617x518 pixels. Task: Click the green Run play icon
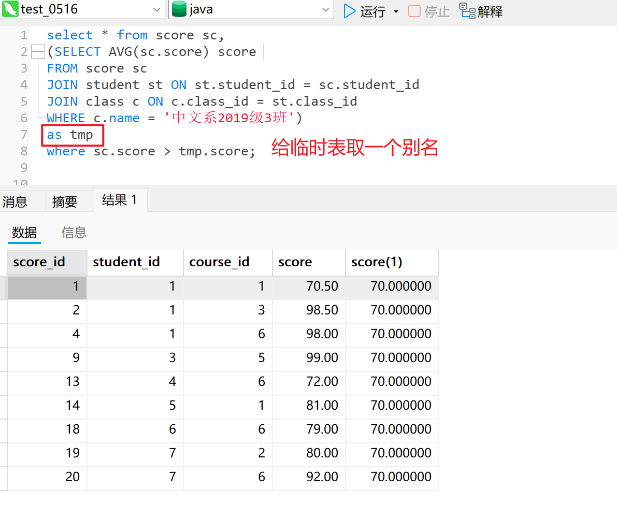point(349,11)
